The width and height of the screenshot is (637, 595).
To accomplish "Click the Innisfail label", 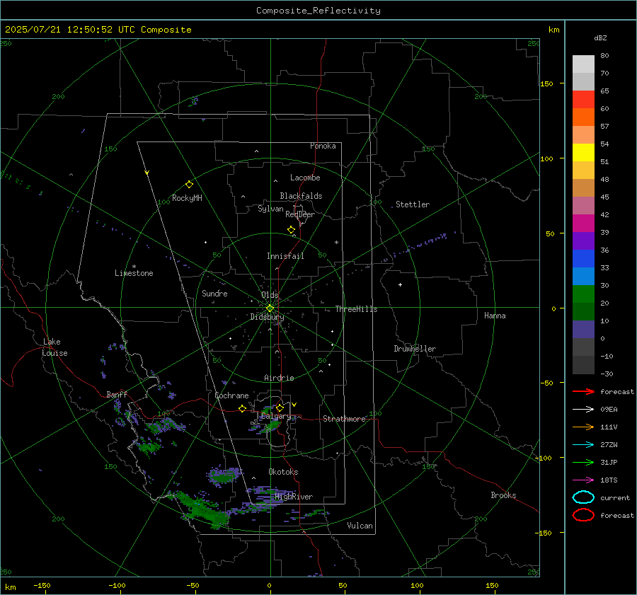I will 285,256.
